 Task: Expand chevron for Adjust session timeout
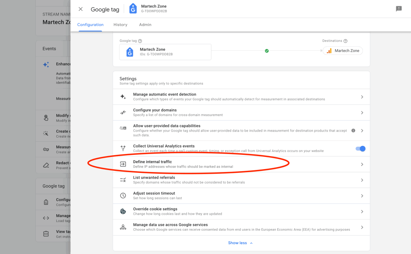[362, 196]
